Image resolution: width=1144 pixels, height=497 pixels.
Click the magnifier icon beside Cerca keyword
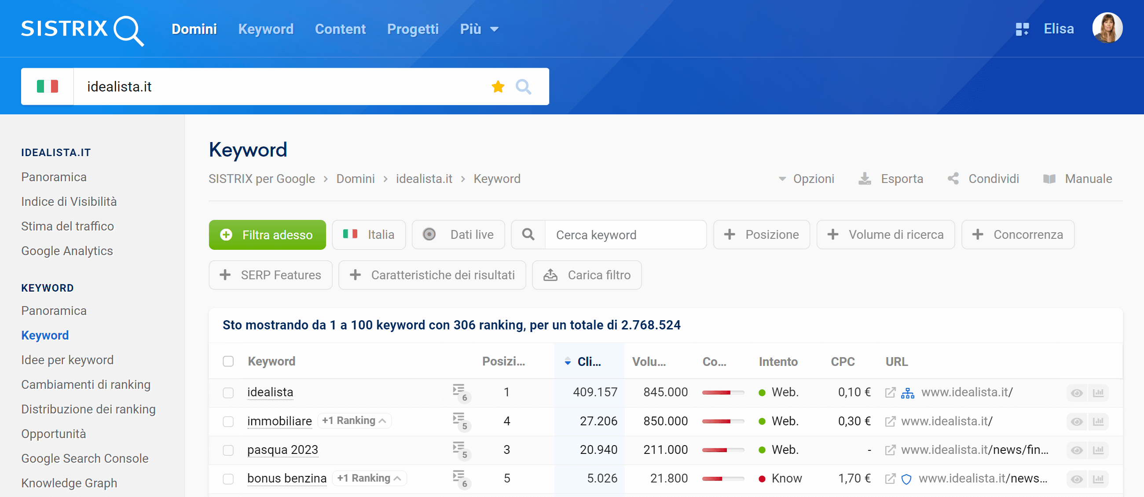528,234
